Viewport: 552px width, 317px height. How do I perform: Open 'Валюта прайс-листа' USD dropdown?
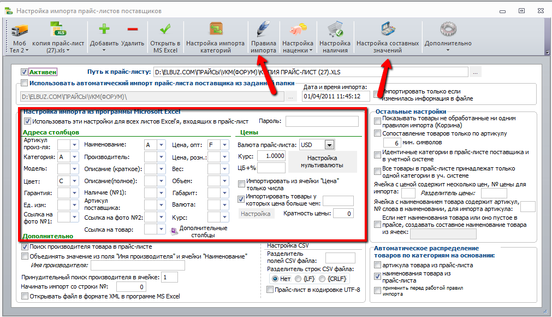(x=330, y=145)
